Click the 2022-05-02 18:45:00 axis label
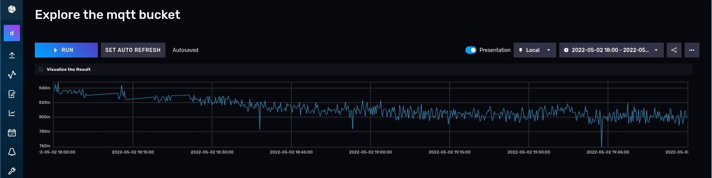712x178 pixels. (291, 152)
